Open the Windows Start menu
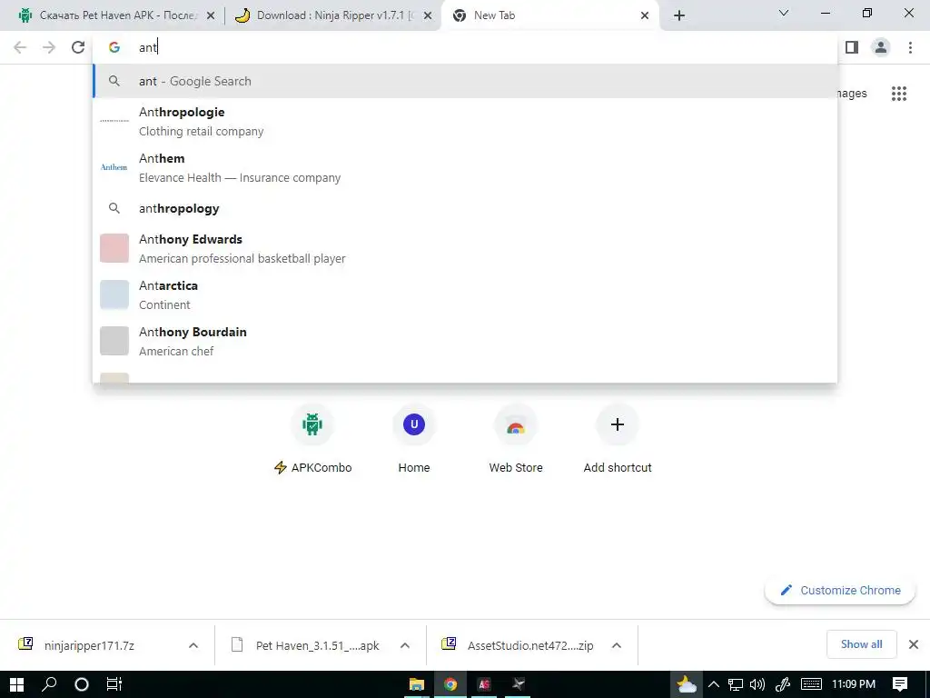 click(x=16, y=684)
